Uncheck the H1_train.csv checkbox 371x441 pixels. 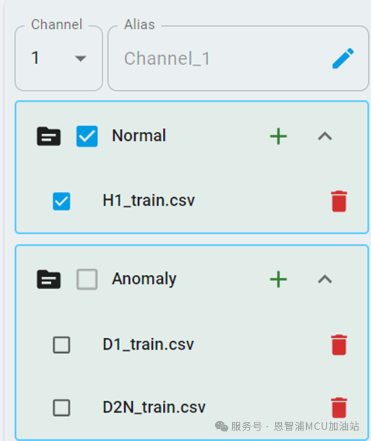click(x=61, y=201)
